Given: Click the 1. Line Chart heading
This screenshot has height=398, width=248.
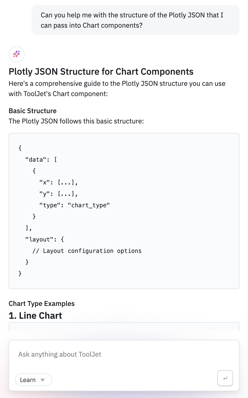Looking at the screenshot, I should tap(35, 315).
